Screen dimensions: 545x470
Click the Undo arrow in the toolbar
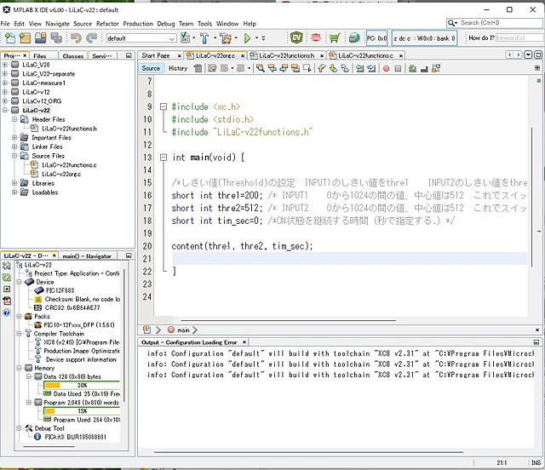[x=77, y=38]
